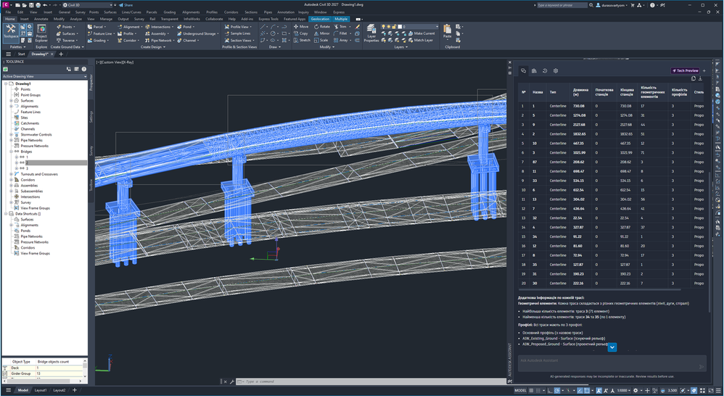
Task: Toggle ortho mode in status bar
Action: pos(549,390)
